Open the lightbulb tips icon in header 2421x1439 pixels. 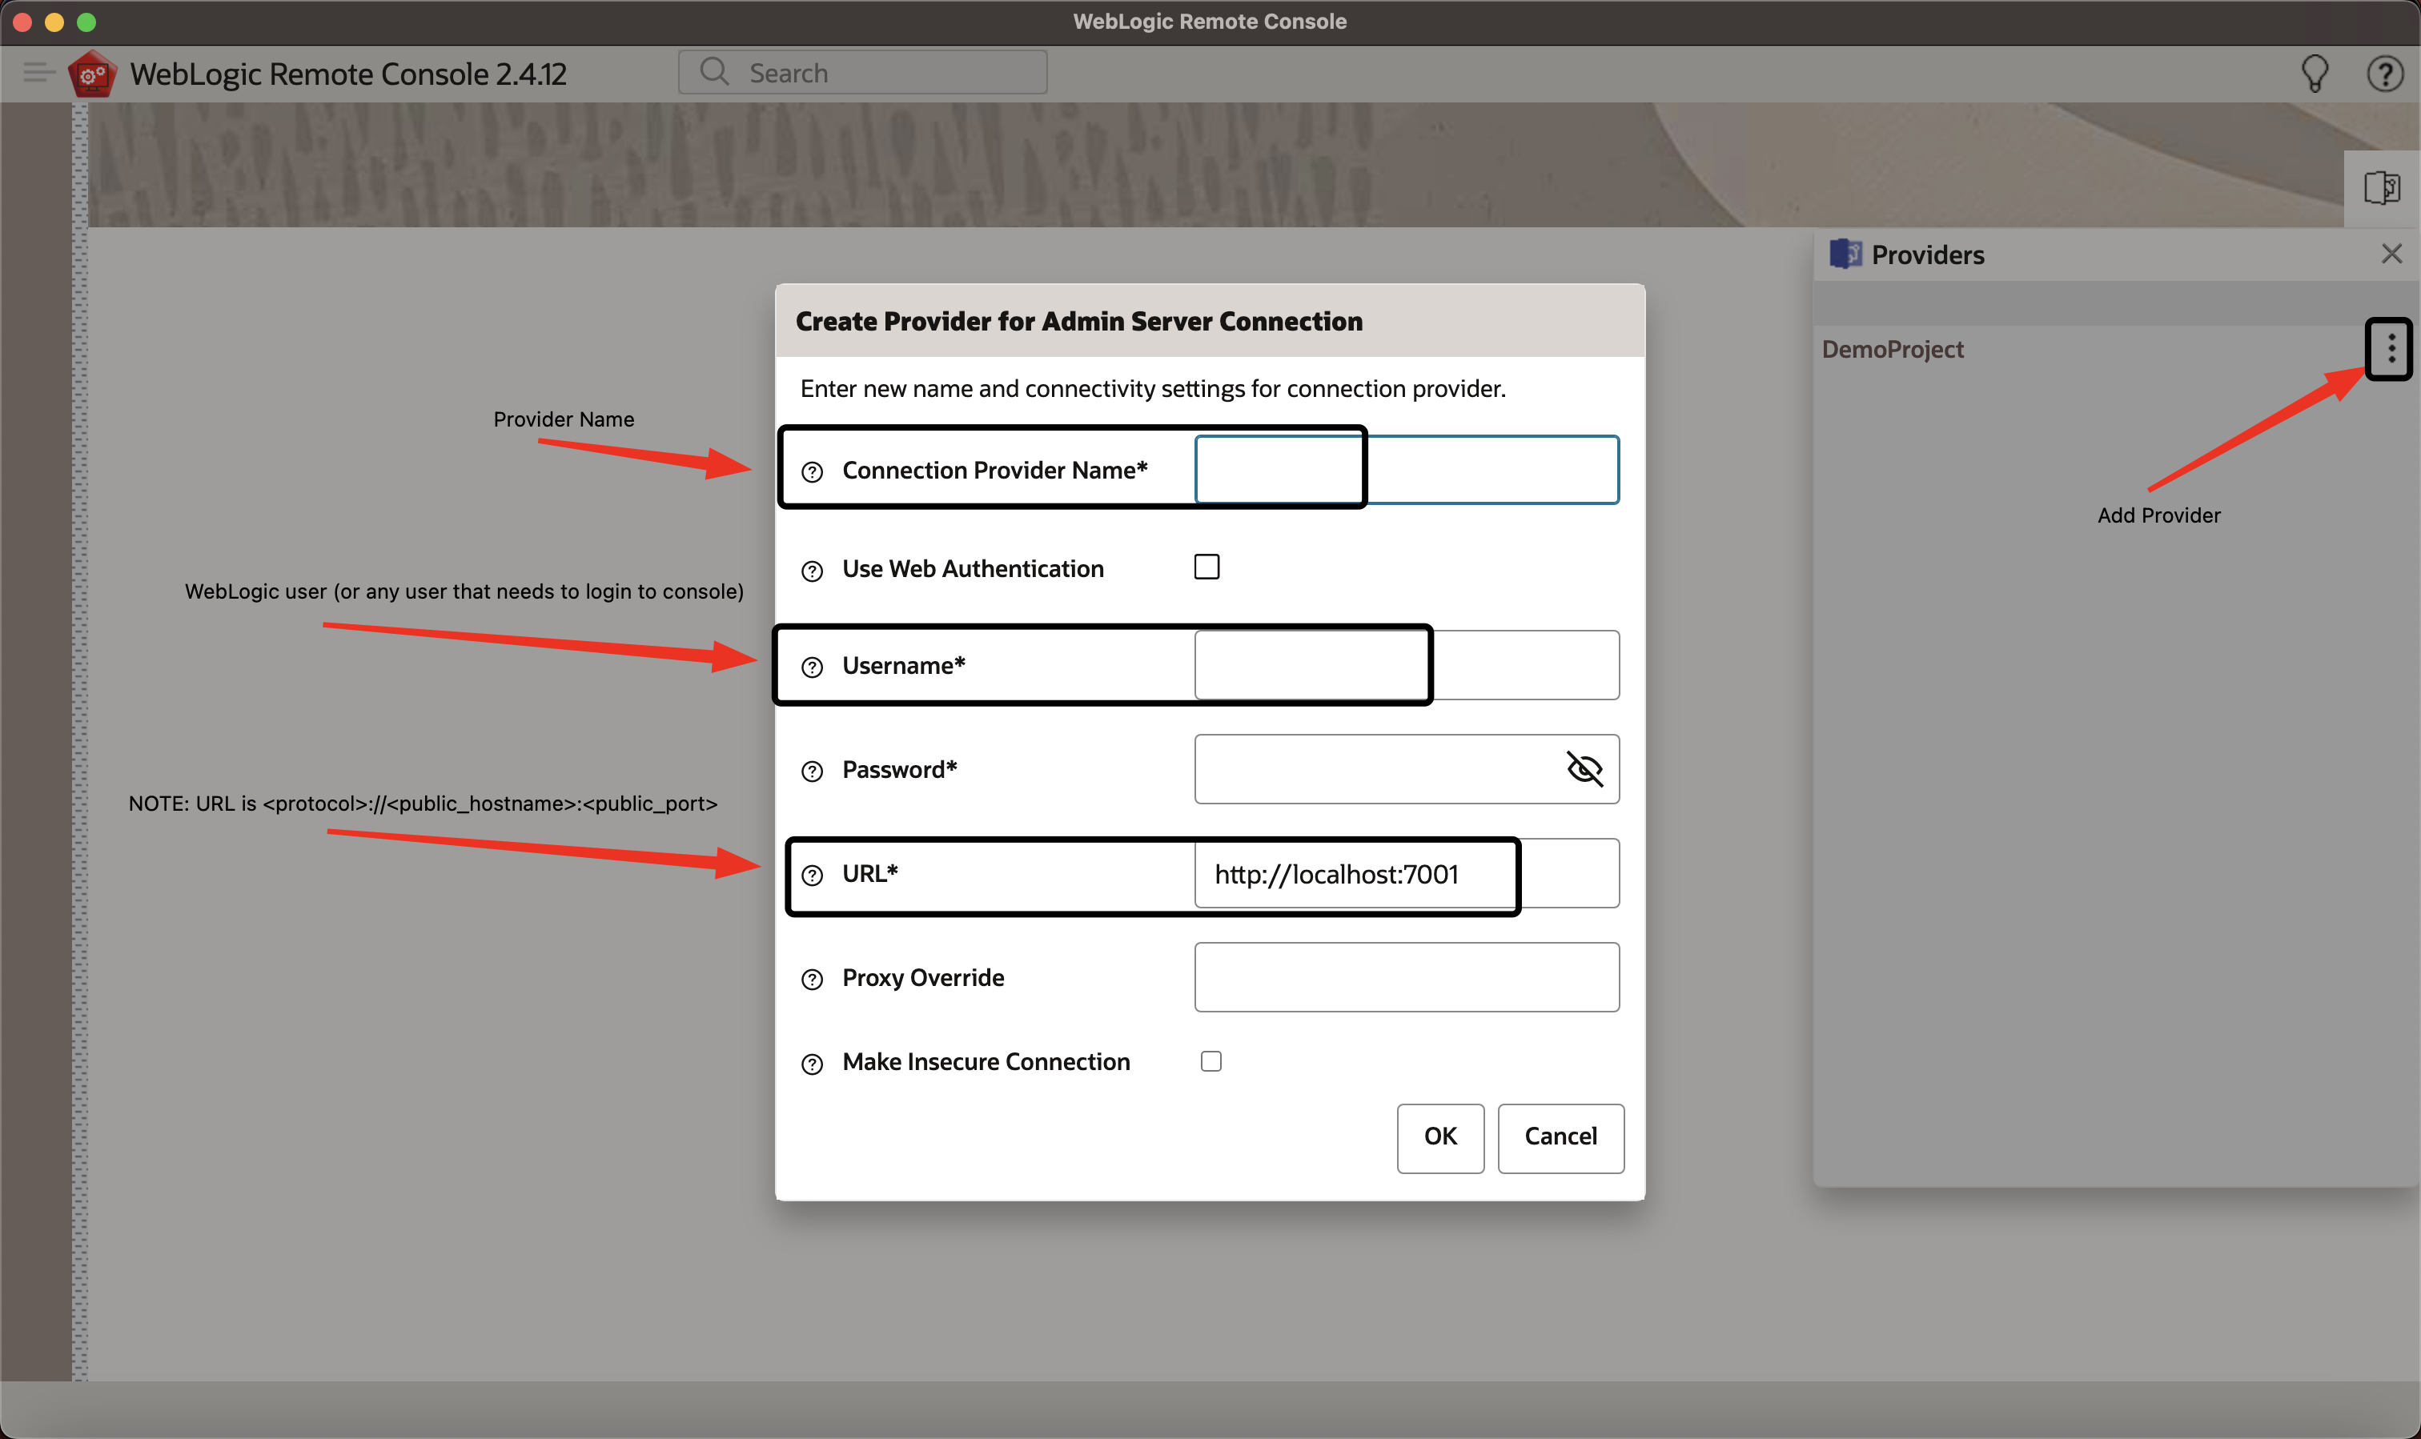[x=2315, y=74]
